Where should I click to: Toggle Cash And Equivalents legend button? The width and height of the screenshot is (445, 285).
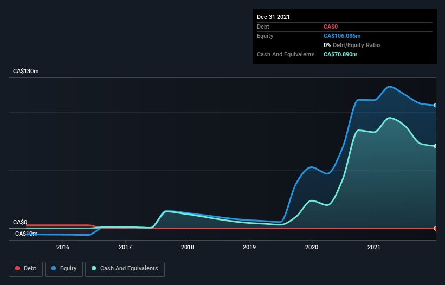coord(125,269)
